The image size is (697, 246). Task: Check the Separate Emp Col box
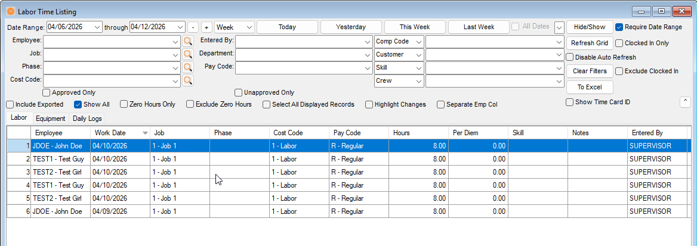pos(441,104)
